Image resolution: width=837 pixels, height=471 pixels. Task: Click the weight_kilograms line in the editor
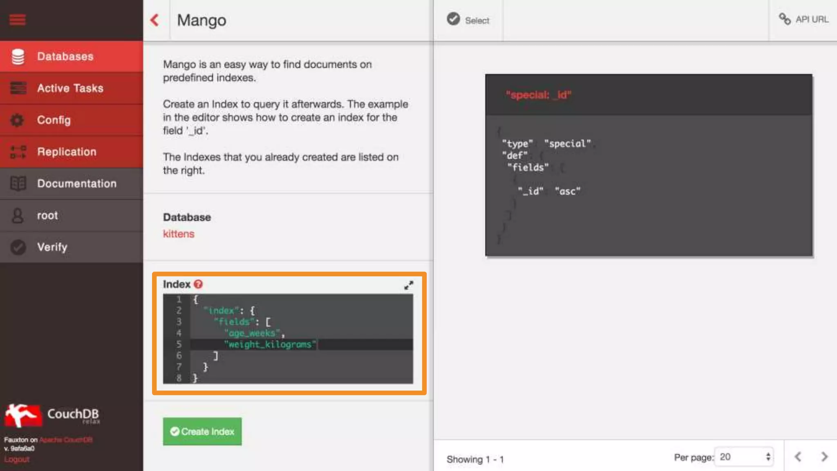[270, 344]
